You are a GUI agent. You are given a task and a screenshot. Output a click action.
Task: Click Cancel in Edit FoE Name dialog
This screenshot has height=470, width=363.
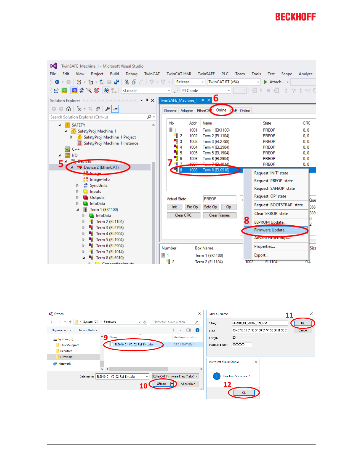pyautogui.click(x=303, y=330)
